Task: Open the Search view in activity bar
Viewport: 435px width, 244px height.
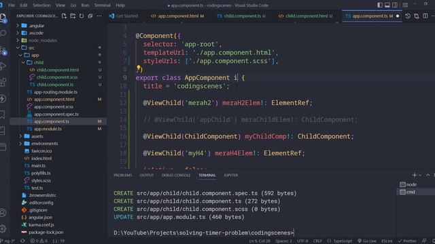Action: 3,33
